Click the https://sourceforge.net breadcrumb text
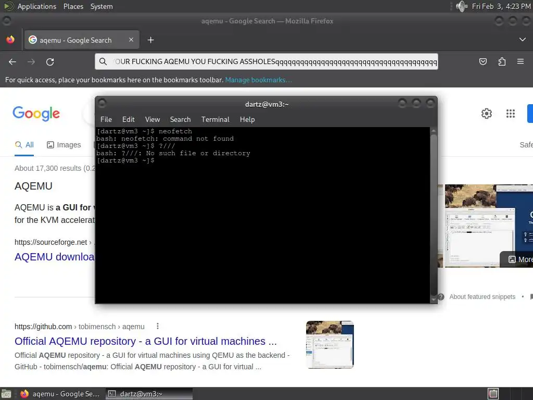The height and width of the screenshot is (400, 533). [x=50, y=242]
